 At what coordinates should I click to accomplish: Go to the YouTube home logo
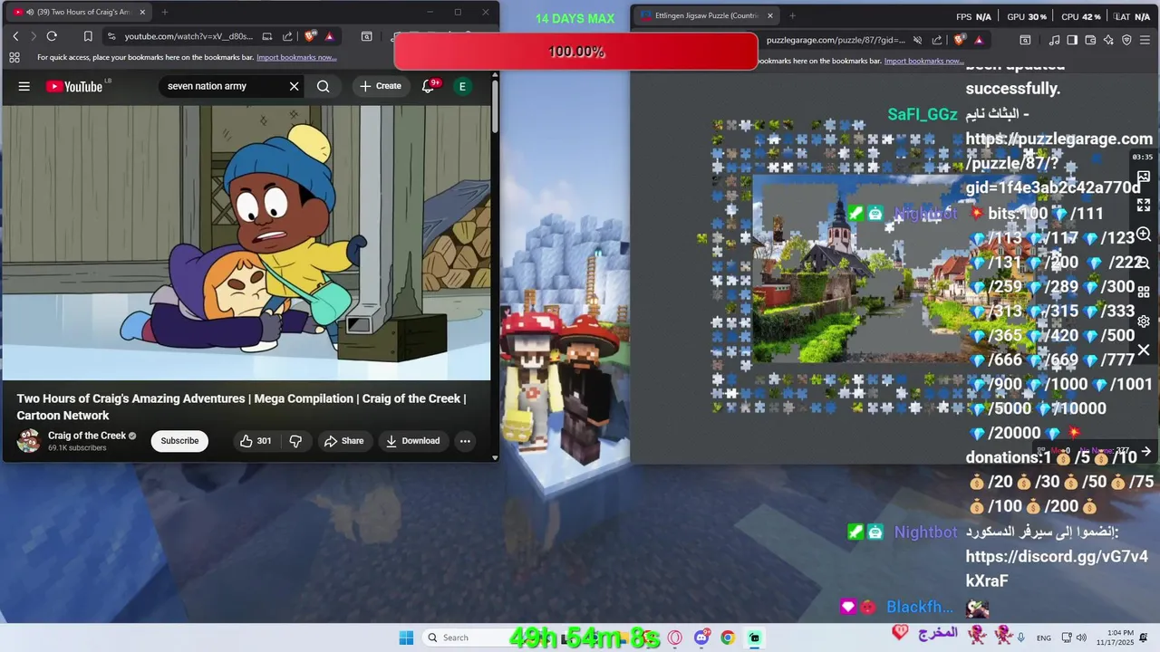[x=74, y=86]
